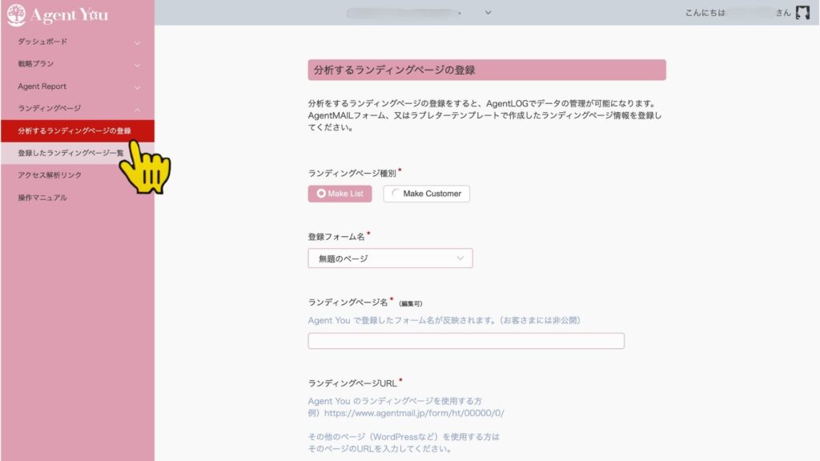Click the Agent You logo text
Viewport: 820px width, 461px height.
69,14
